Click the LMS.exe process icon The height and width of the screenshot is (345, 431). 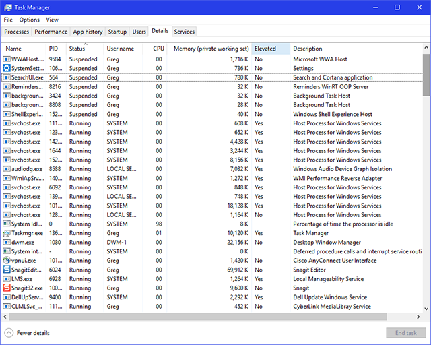click(7, 279)
